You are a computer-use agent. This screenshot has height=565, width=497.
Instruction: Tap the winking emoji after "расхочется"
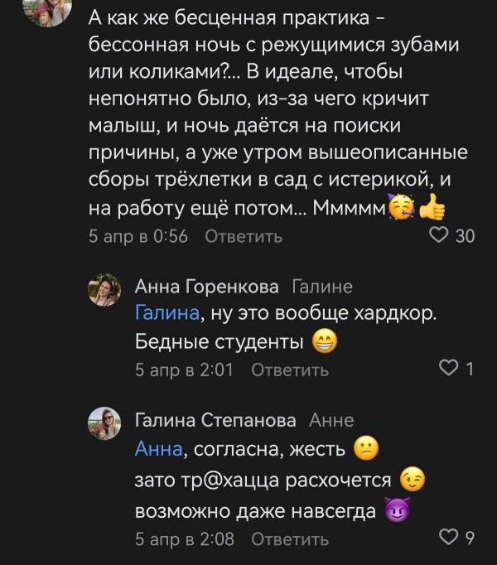(412, 480)
